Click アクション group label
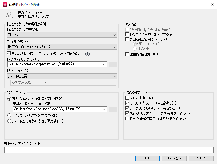The height and width of the screenshot is (164, 217). [x=131, y=24]
